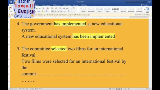Switch to draft view icon
The height and width of the screenshot is (90, 160).
tap(128, 89)
